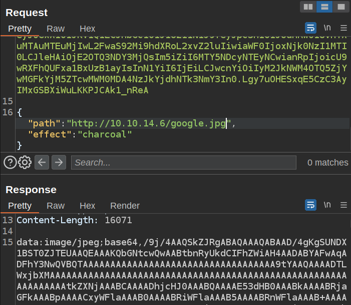Switch to side-by-side layout view

point(308,7)
